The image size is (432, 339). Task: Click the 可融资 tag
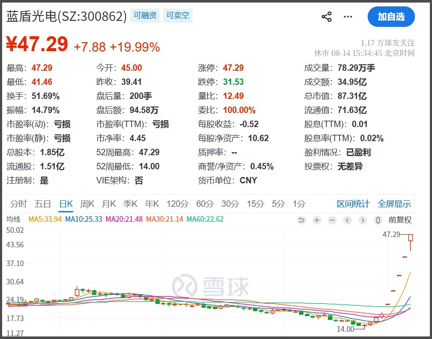pos(145,15)
